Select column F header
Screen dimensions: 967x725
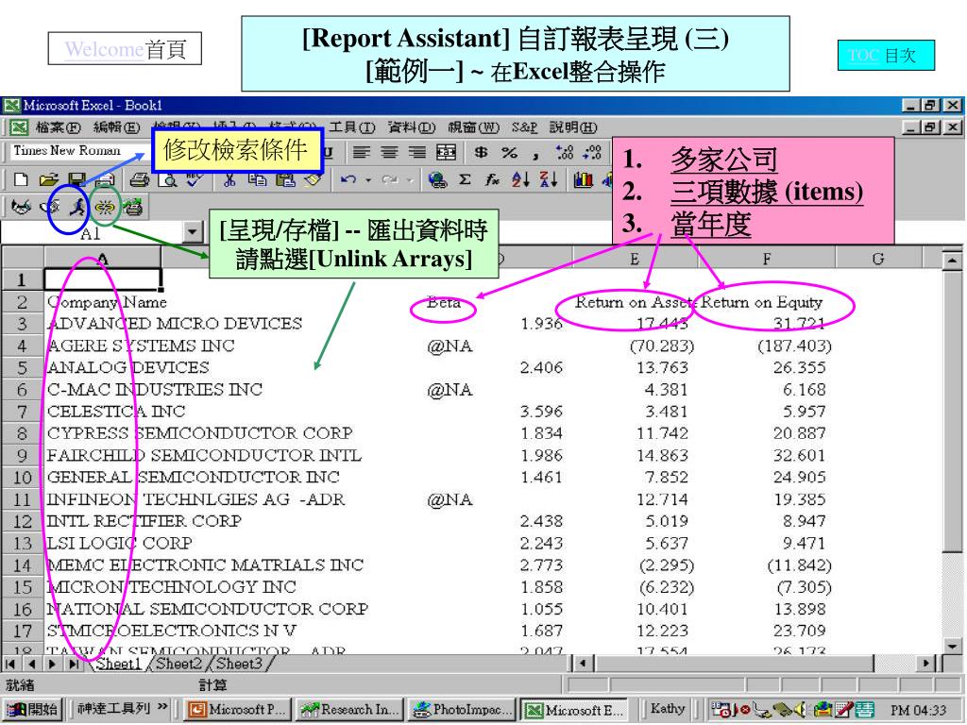767,259
